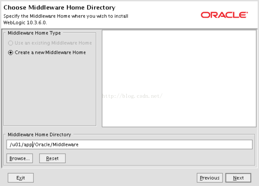The height and width of the screenshot is (186, 259).
Task: Click the Middleware Home Type group label
Action: pos(34,33)
